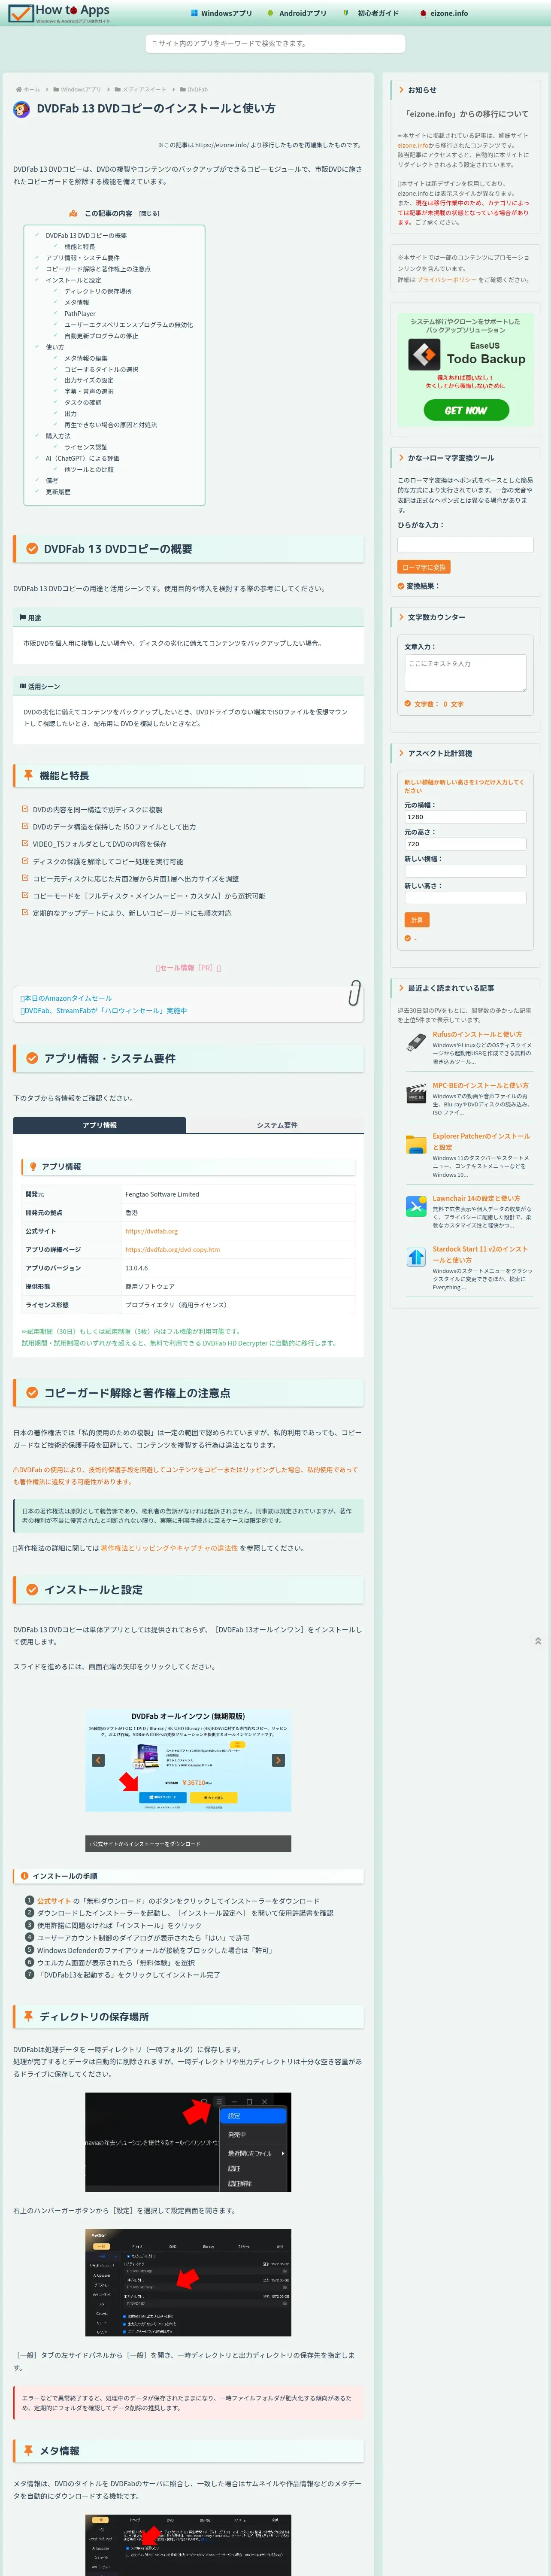Click the ローマ字に変換 button
Viewport: 551px width, 2576px height.
coord(424,568)
